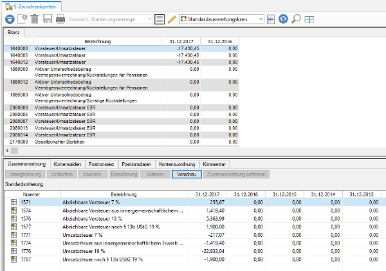Viewport: 386px width, 271px height.
Task: Click Abziehbare Vorsteuer 19 % entry
Action: click(x=92, y=218)
